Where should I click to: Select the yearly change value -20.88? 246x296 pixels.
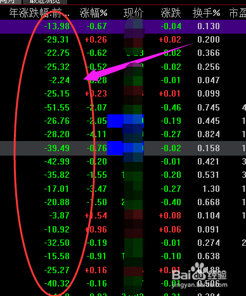[57, 202]
